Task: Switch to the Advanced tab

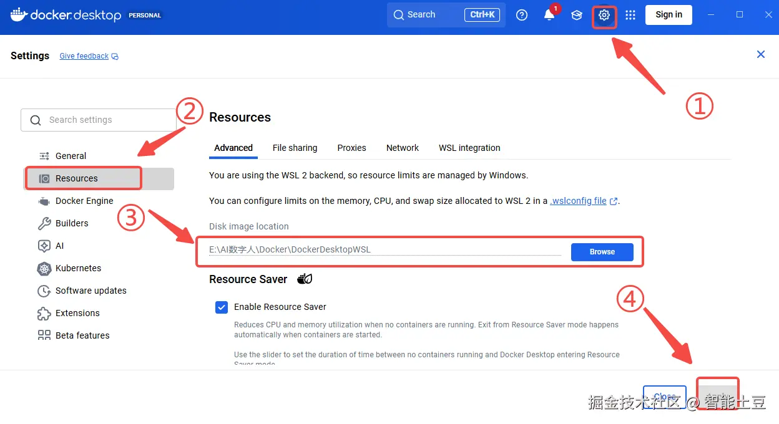Action: coord(233,148)
